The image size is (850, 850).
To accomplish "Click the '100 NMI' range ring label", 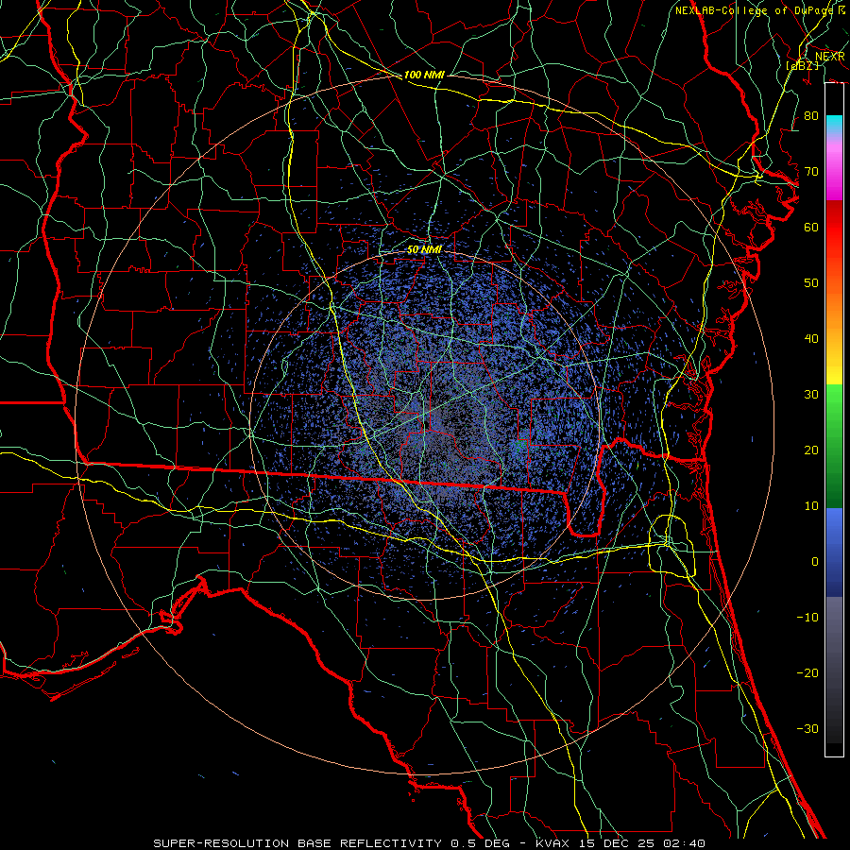I will (424, 75).
